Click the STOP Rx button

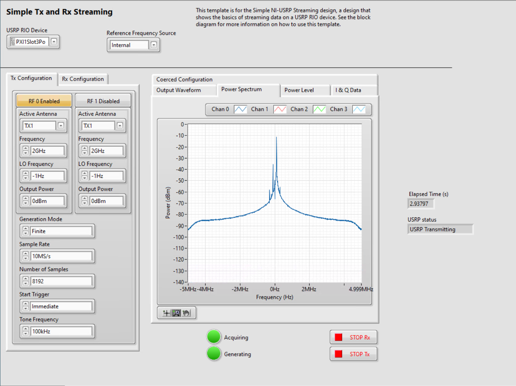click(353, 337)
